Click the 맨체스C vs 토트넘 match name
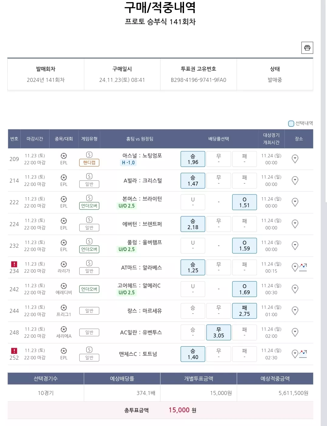 [x=138, y=354]
